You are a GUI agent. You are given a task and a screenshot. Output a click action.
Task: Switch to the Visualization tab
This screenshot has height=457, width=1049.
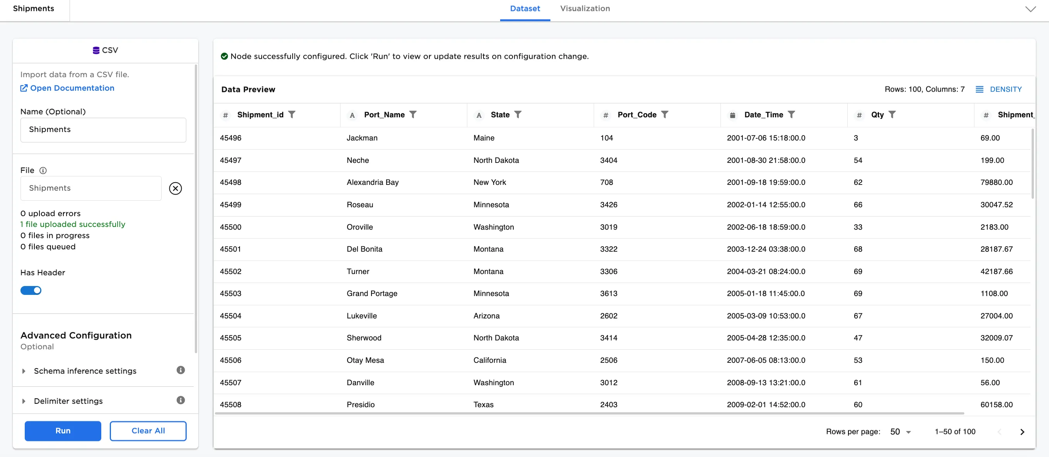point(585,8)
